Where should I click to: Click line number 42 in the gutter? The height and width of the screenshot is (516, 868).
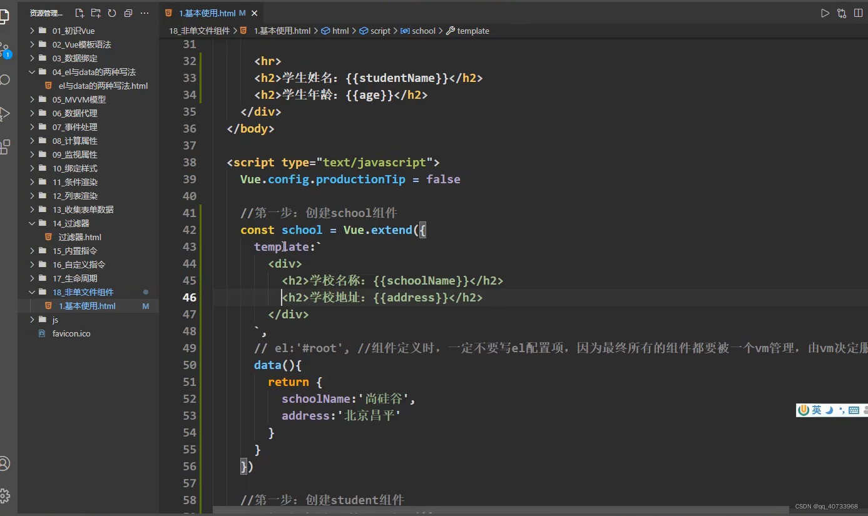click(189, 230)
